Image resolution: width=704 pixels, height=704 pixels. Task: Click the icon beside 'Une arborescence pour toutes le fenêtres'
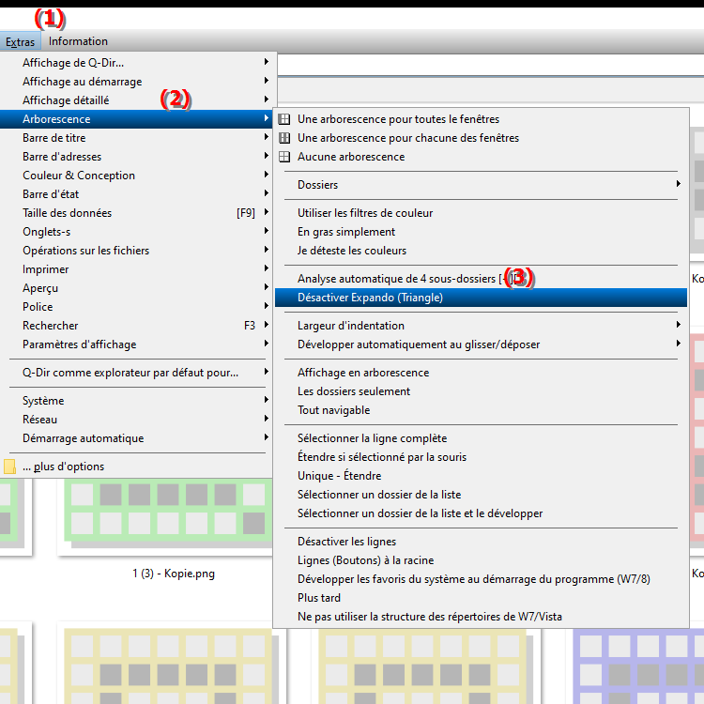[284, 119]
